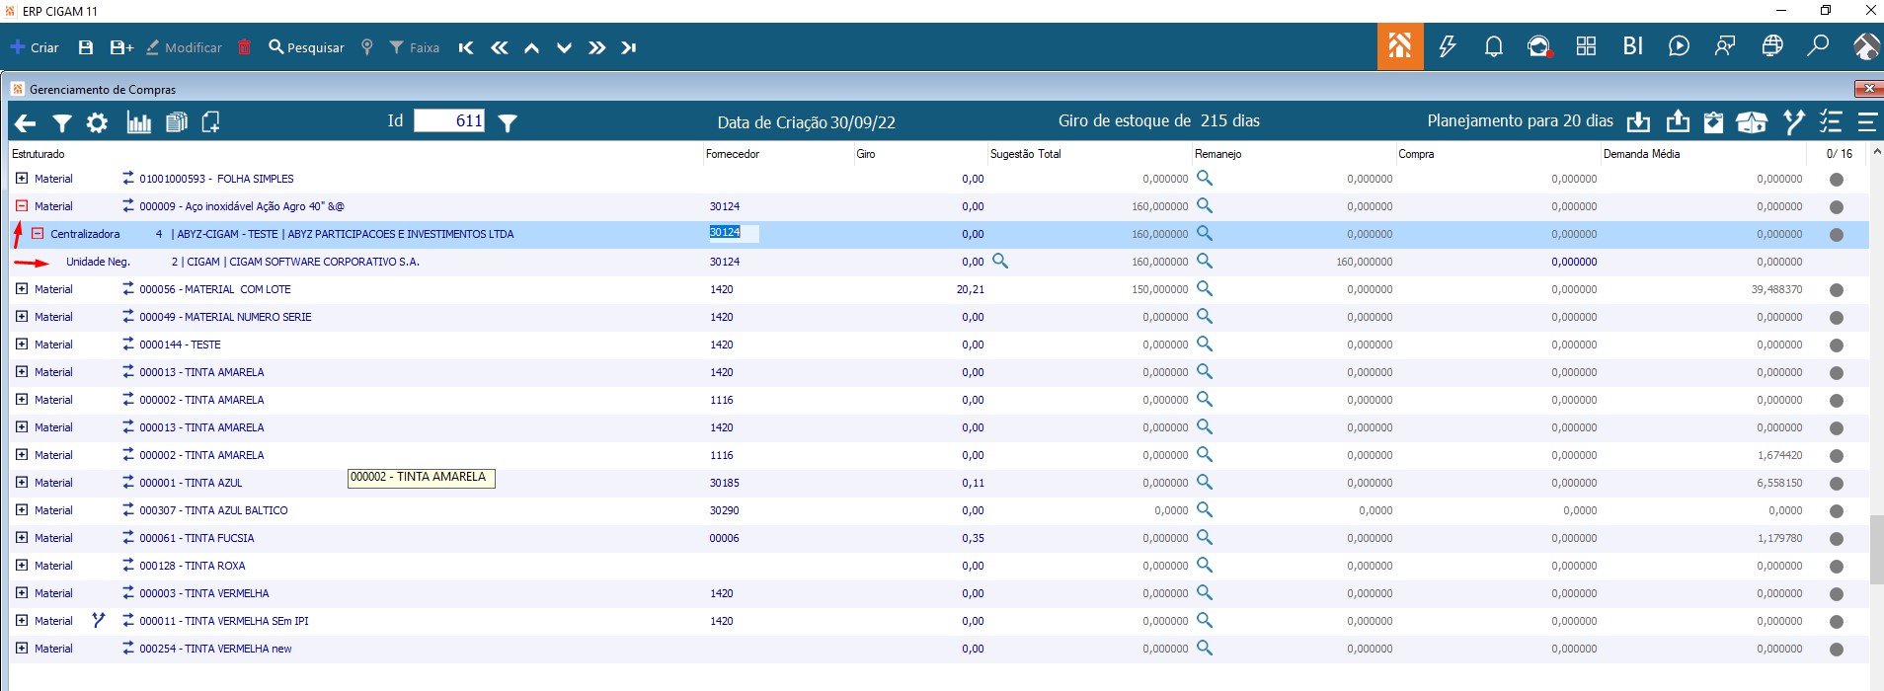The image size is (1884, 691).
Task: Click the red delete trash icon
Action: point(245,47)
